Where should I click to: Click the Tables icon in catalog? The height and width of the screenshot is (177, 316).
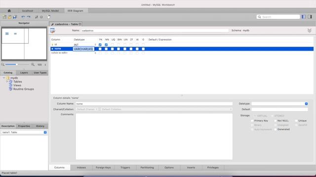10,82
